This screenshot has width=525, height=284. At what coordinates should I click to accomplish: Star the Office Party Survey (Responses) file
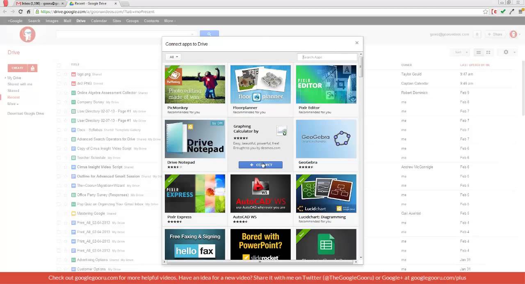pyautogui.click(x=66, y=195)
